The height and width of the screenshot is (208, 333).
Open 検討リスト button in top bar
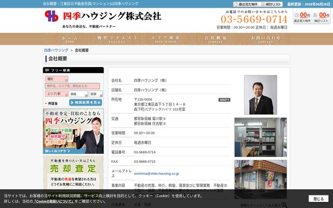[271, 4]
